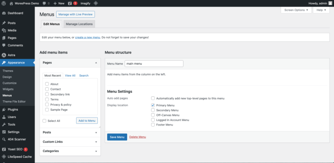
Task: Expand the Custom Links section
Action: [70, 142]
